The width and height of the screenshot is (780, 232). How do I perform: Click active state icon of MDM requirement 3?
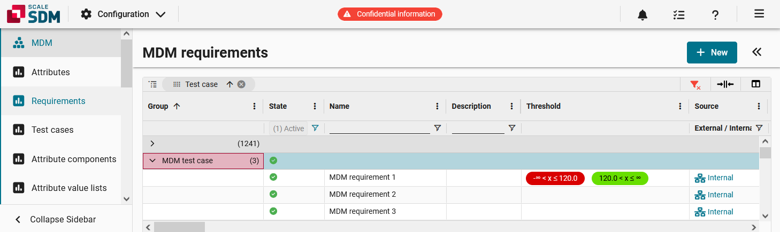click(273, 211)
